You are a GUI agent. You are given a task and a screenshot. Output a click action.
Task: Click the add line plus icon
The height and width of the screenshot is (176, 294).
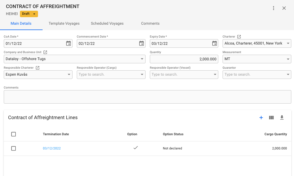point(261,118)
